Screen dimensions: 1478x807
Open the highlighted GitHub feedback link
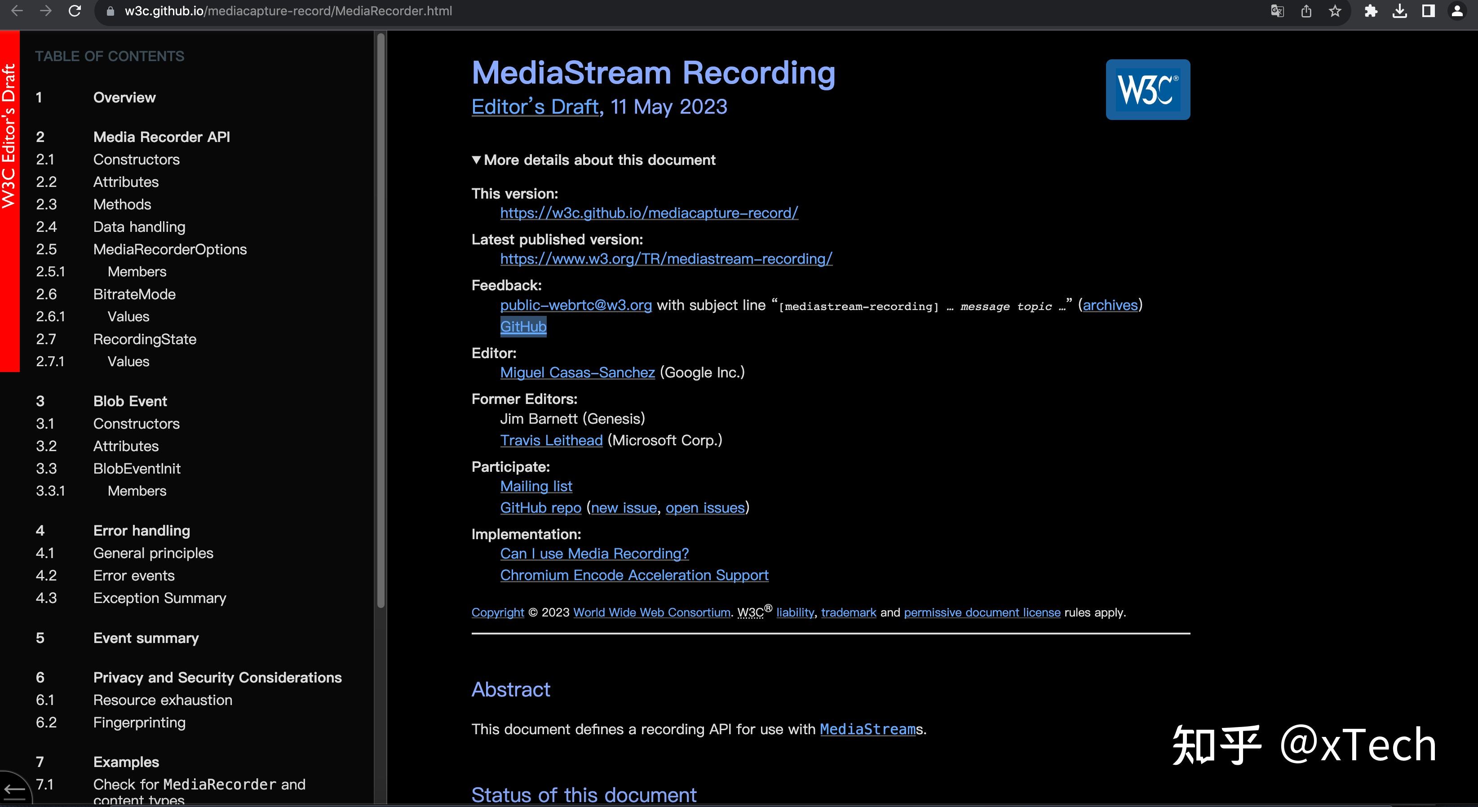[523, 327]
